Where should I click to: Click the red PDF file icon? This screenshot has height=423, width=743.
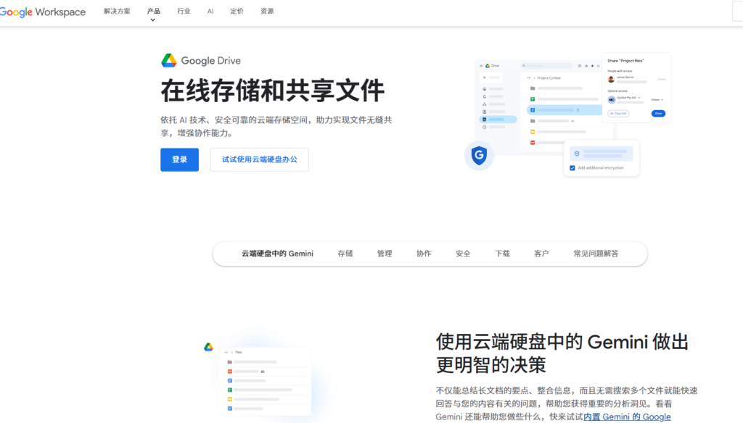[532, 142]
